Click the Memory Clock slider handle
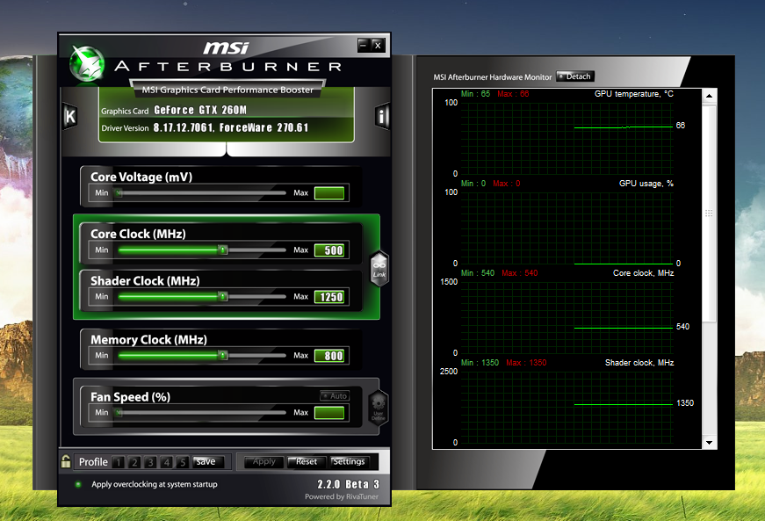This screenshot has width=765, height=521. click(223, 356)
